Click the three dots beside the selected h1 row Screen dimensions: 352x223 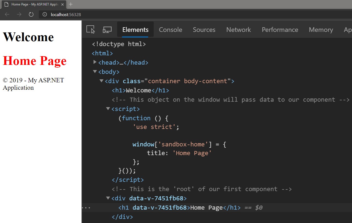point(86,208)
